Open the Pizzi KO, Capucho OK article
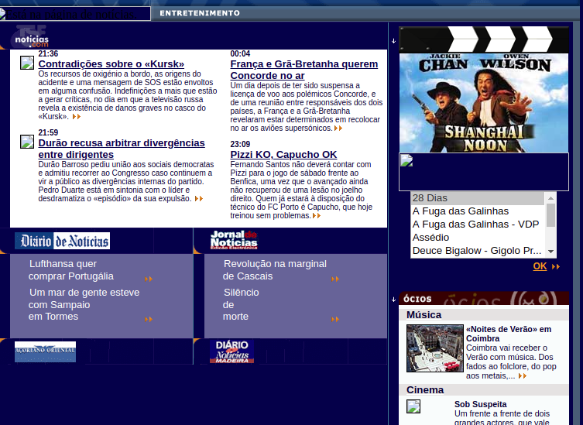583x425 pixels. pos(283,154)
